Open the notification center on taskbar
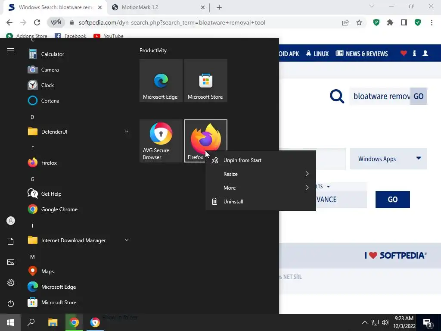441x331 pixels. coord(428,322)
